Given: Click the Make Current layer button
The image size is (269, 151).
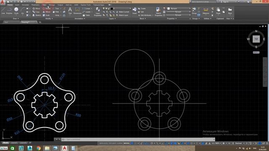Looking at the screenshot, I should [122, 12].
